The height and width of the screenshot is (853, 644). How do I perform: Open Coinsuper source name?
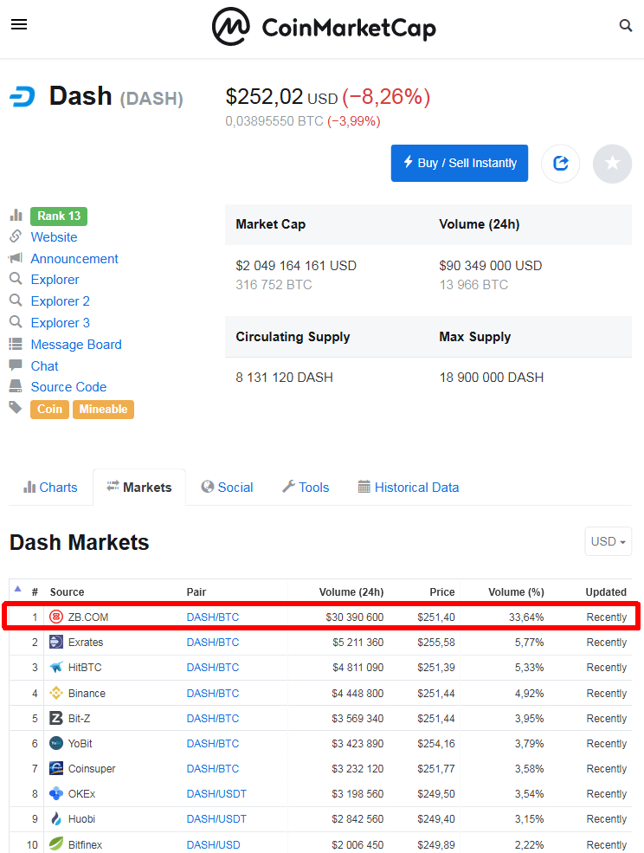(92, 768)
